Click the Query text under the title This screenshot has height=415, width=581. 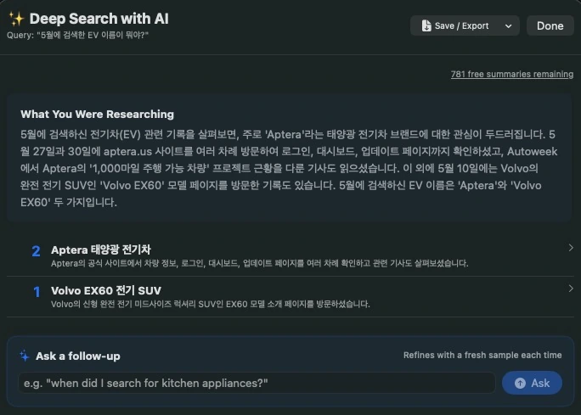click(x=78, y=35)
